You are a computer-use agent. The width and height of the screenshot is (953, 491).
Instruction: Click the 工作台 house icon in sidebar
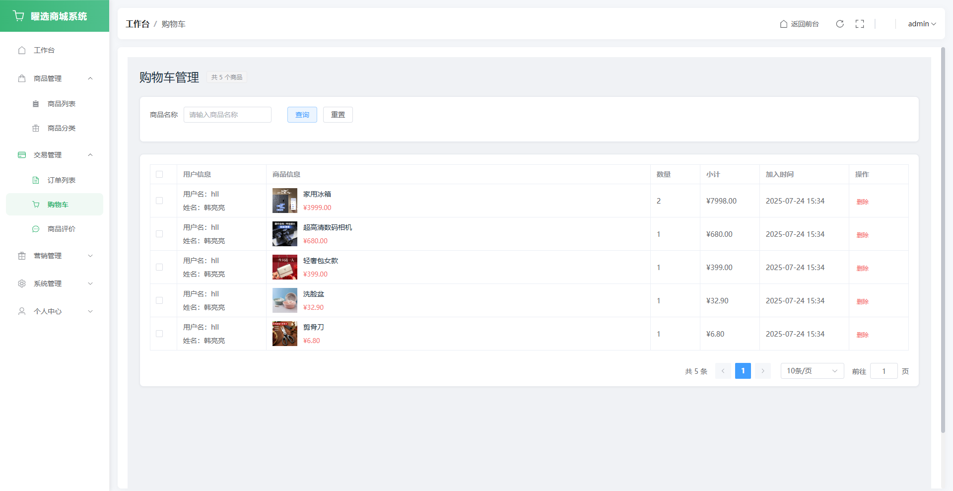tap(22, 50)
